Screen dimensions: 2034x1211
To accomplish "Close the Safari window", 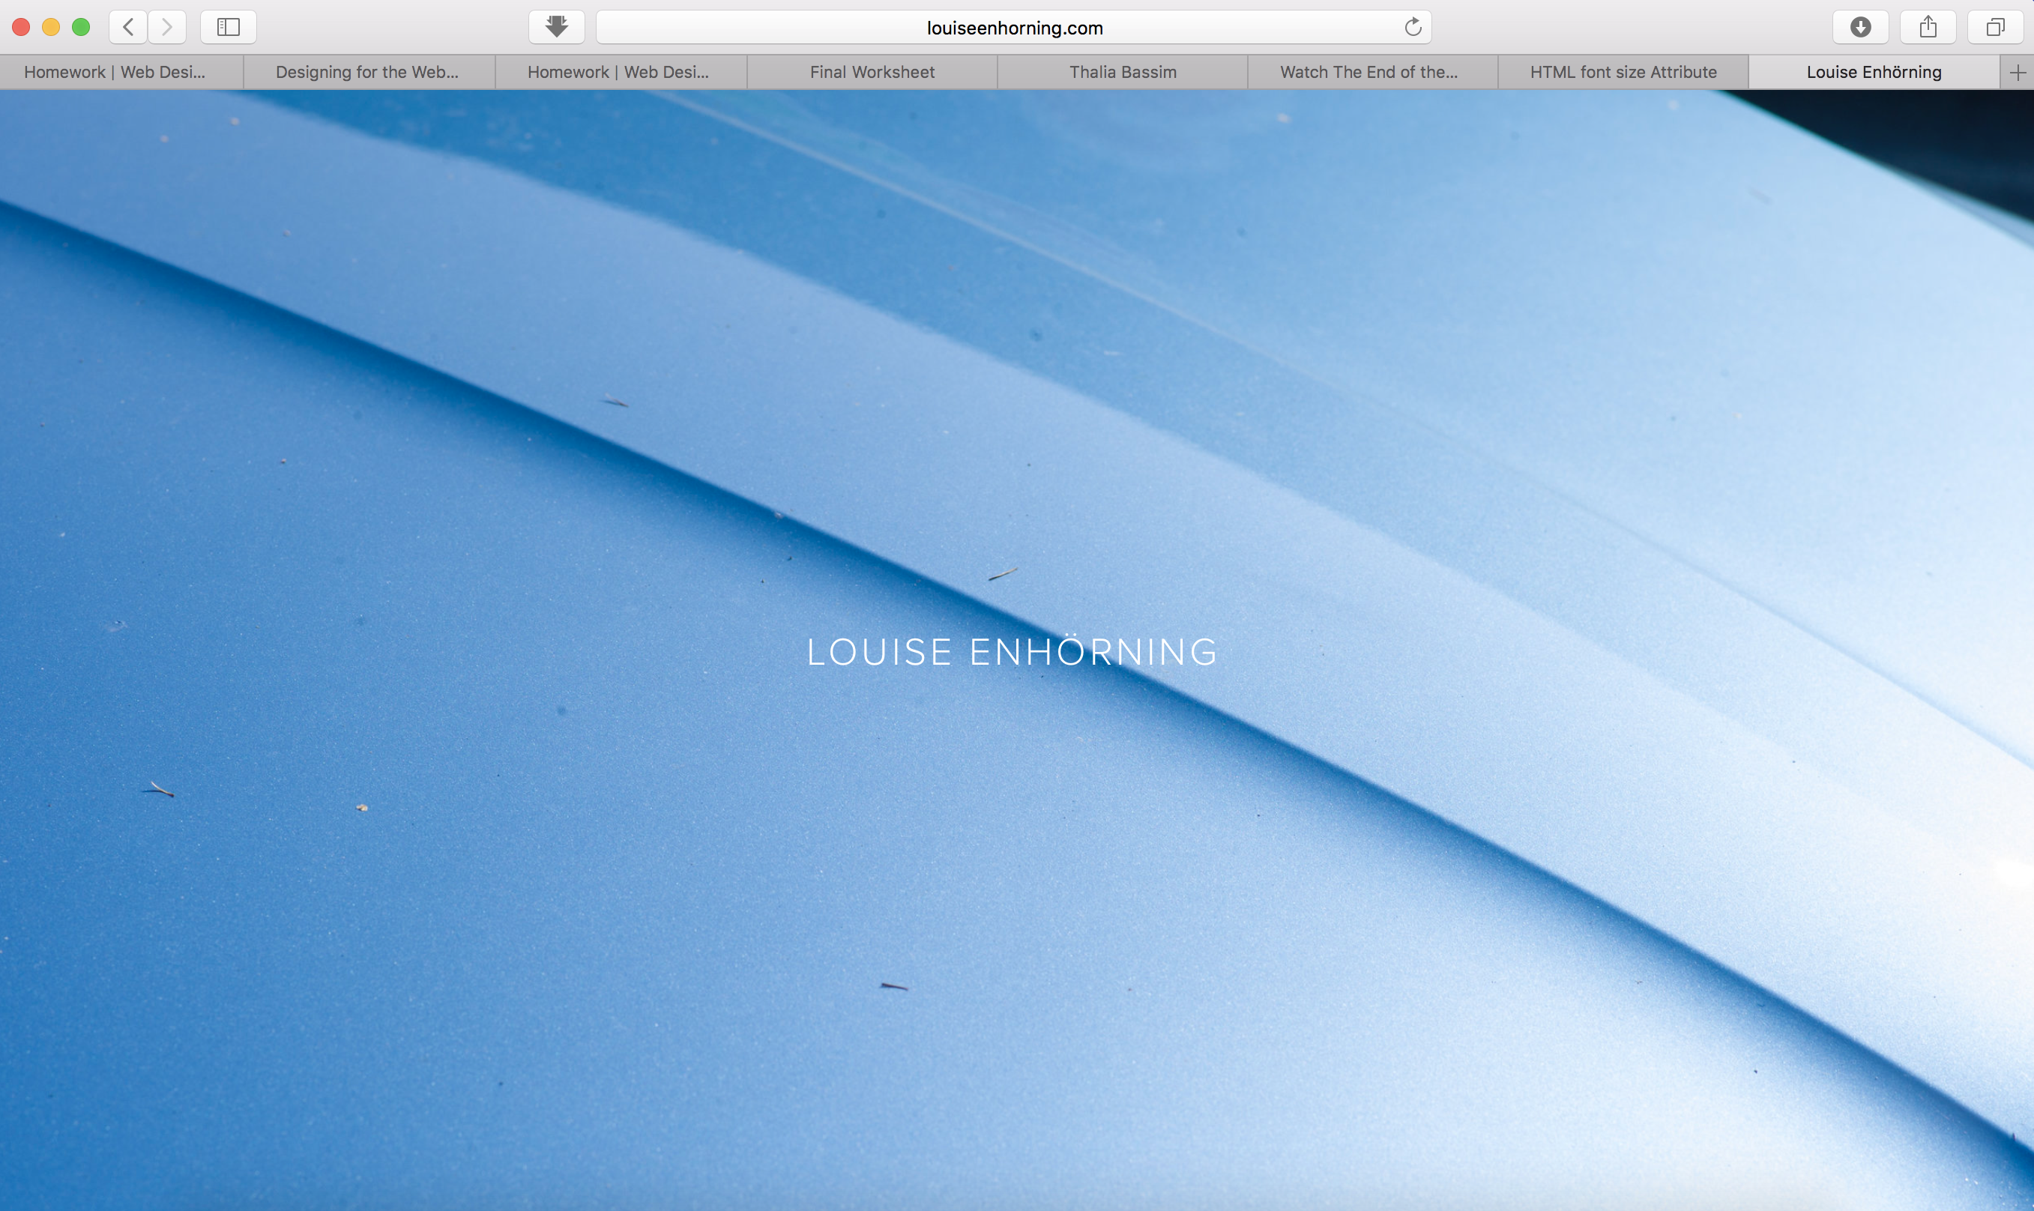I will (21, 27).
